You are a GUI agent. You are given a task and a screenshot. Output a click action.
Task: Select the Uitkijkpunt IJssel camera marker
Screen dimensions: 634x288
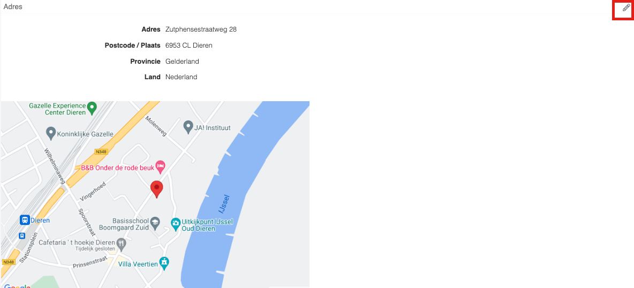point(176,223)
